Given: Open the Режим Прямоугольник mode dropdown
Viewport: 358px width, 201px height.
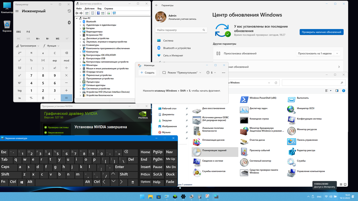Looking at the screenshot, I should (182, 73).
